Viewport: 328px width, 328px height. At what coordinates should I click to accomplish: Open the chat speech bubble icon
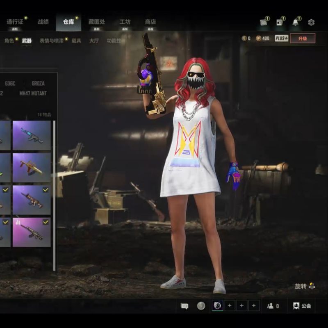point(184,306)
